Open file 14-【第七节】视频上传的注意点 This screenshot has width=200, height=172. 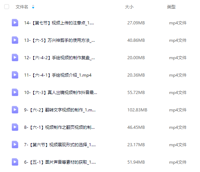click(x=59, y=23)
